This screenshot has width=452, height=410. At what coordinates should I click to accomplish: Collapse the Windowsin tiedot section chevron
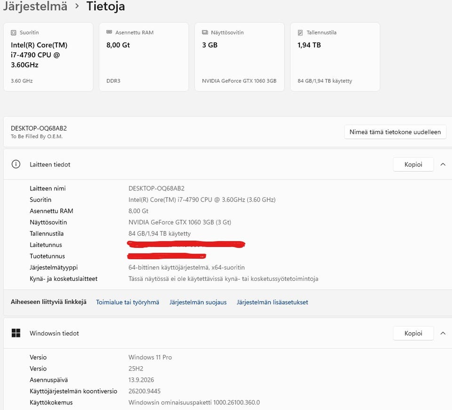443,333
